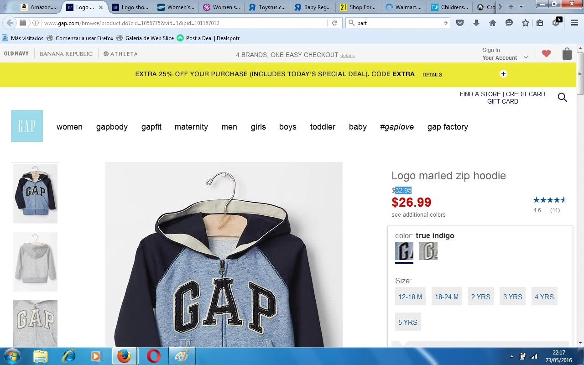Open the gapbody menu

point(112,127)
